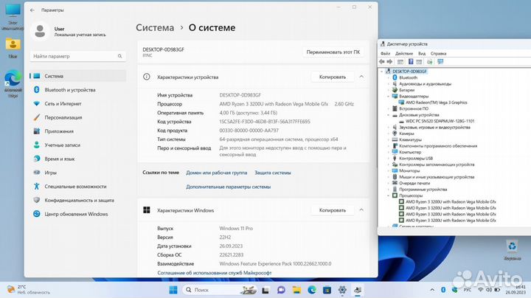Open Игры section
This screenshot has height=298, width=531.
(78, 173)
